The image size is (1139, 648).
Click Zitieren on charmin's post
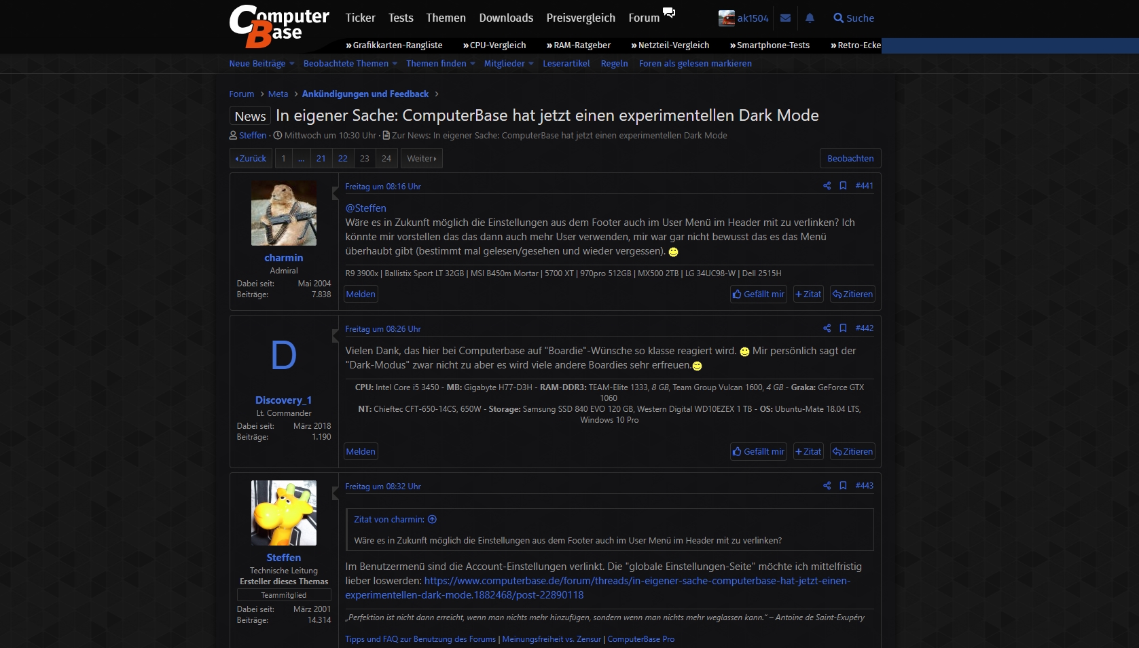coord(852,294)
